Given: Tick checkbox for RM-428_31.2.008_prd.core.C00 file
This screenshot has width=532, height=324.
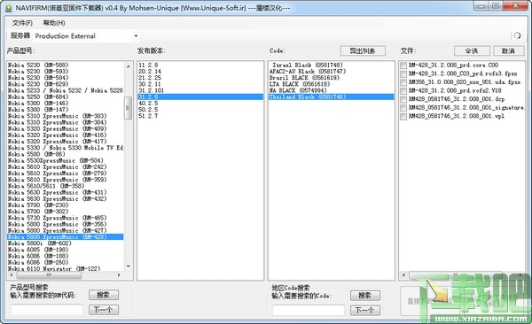Looking at the screenshot, I should point(403,66).
